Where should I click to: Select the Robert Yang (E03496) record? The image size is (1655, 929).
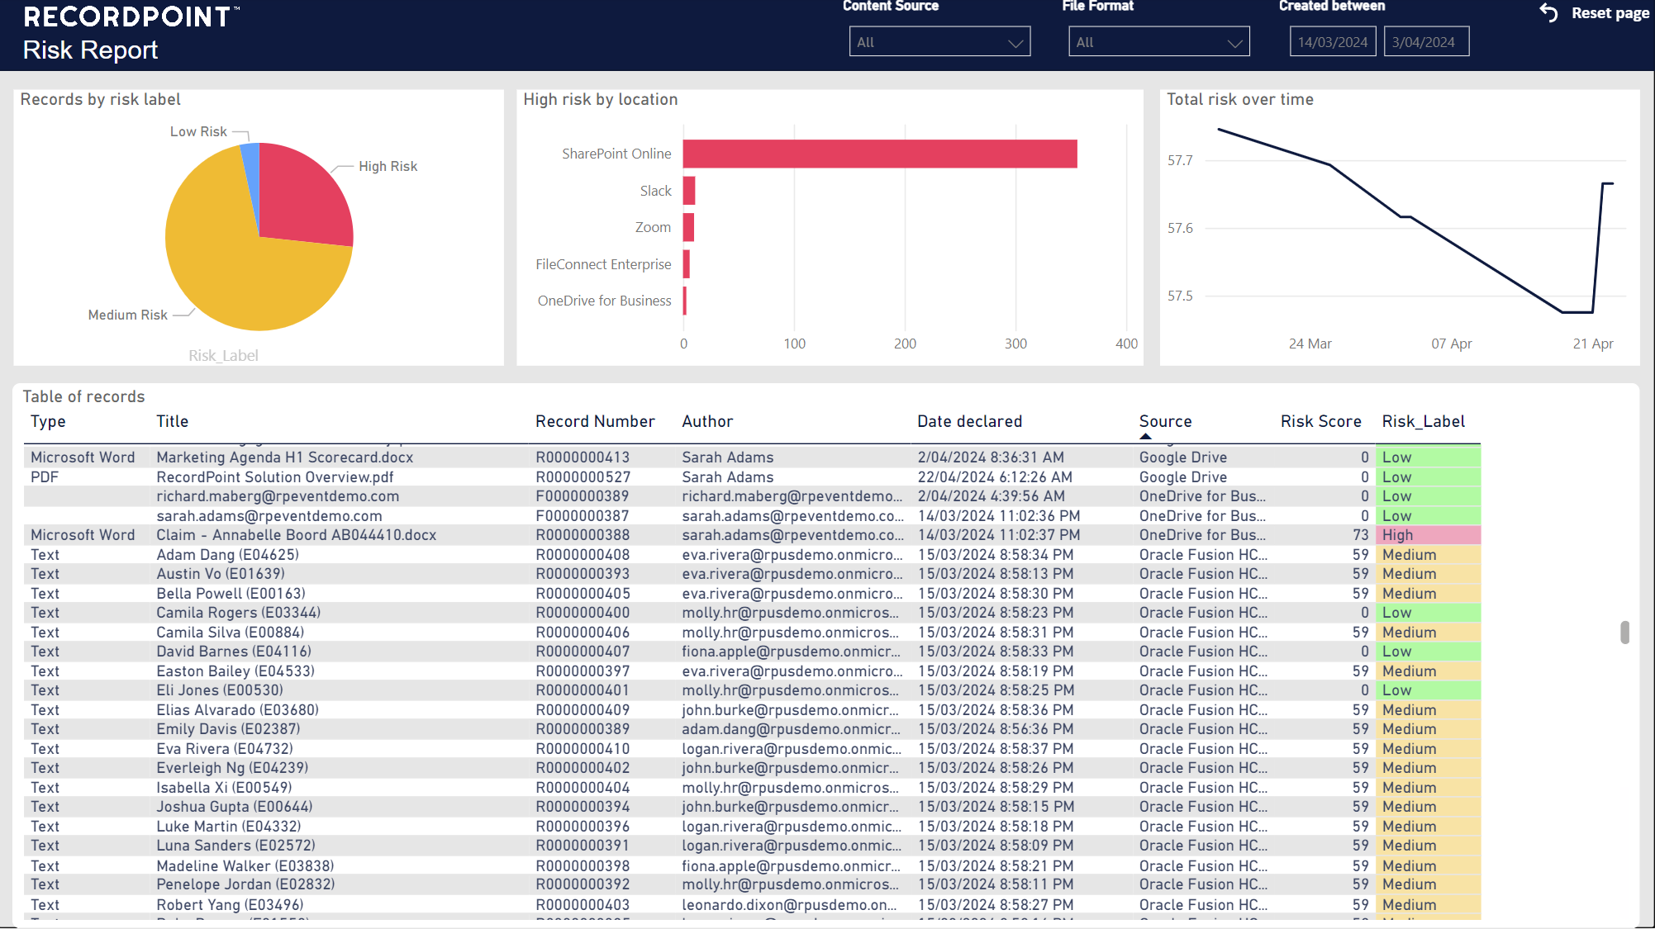[752, 905]
